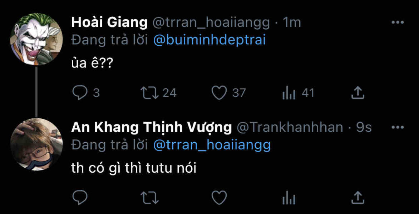
Task: Like Hoài Giang's tweet
Action: [x=219, y=93]
